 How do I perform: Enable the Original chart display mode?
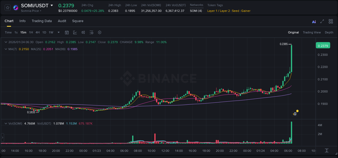coord(293,32)
